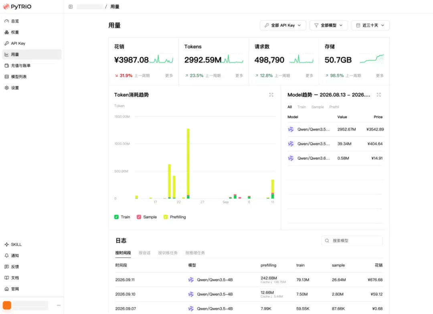Viewport: 433px width, 314px height.
Task: Click Qwen icon in 39.34M row
Action: point(291,144)
